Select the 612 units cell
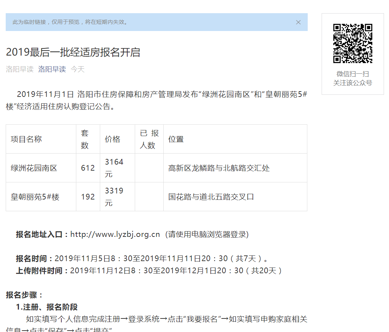 click(88, 168)
